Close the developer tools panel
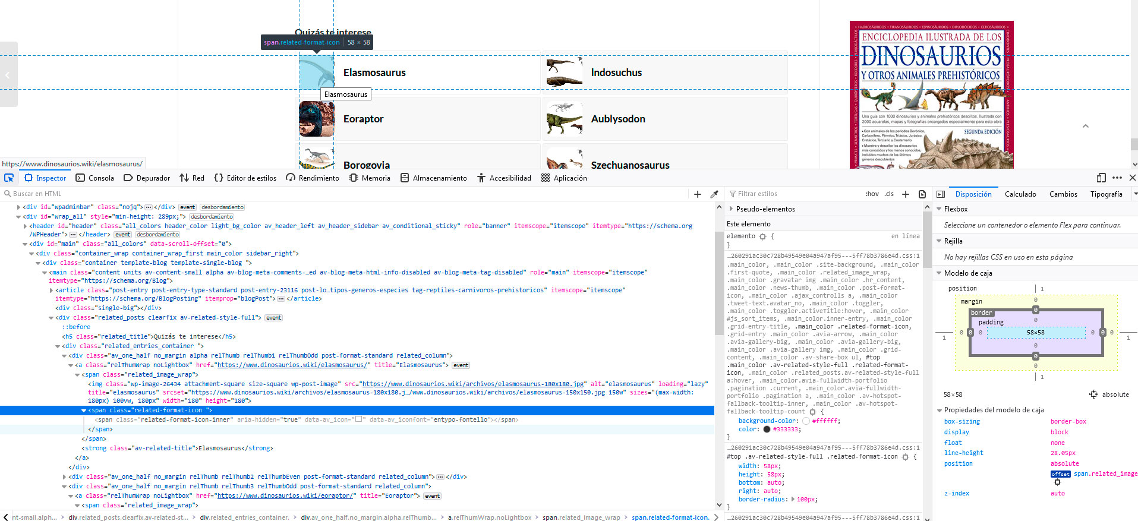This screenshot has height=521, width=1138. tap(1132, 178)
